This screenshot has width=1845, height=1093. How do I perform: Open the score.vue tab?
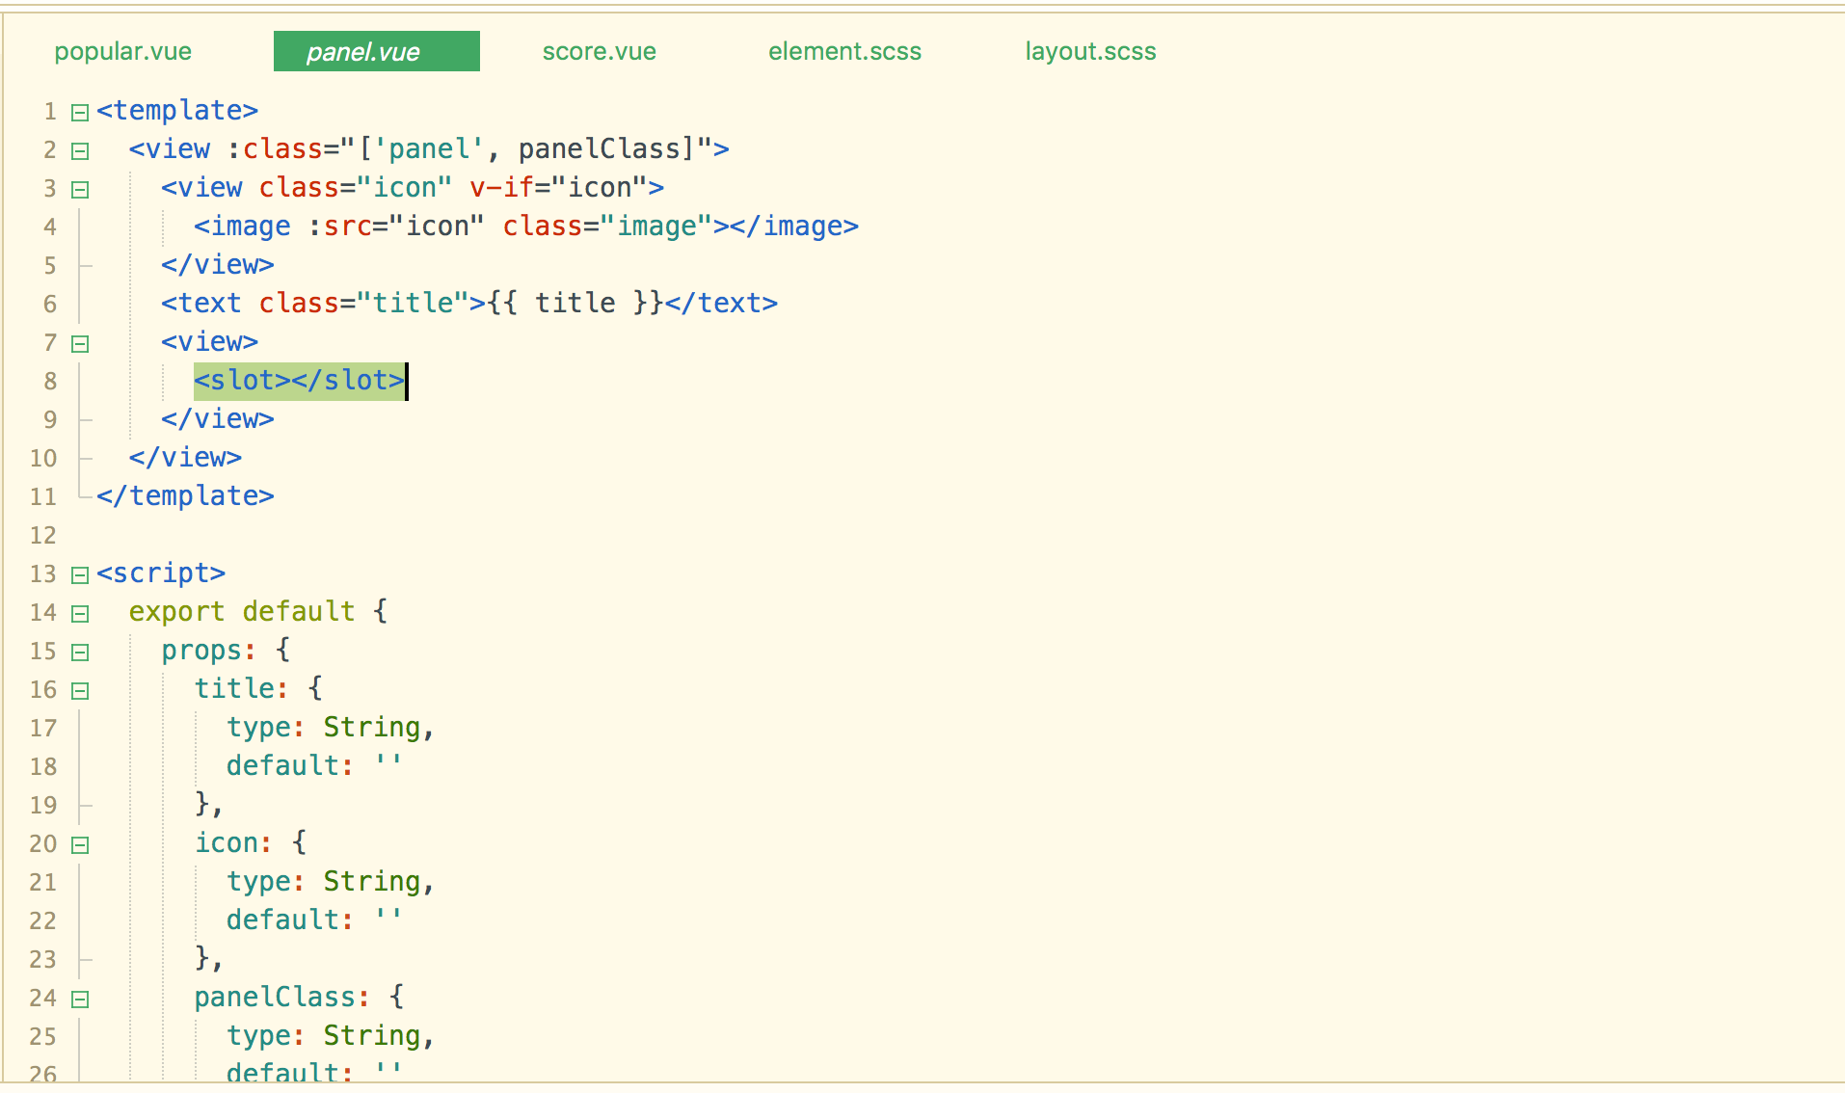599,52
